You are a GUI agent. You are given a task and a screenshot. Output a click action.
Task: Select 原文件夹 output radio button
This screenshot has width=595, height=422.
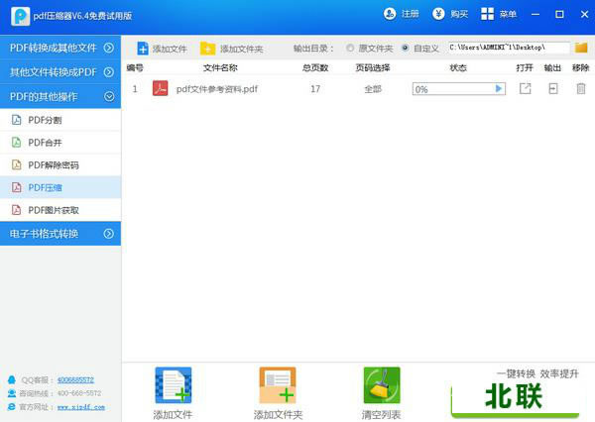click(350, 48)
